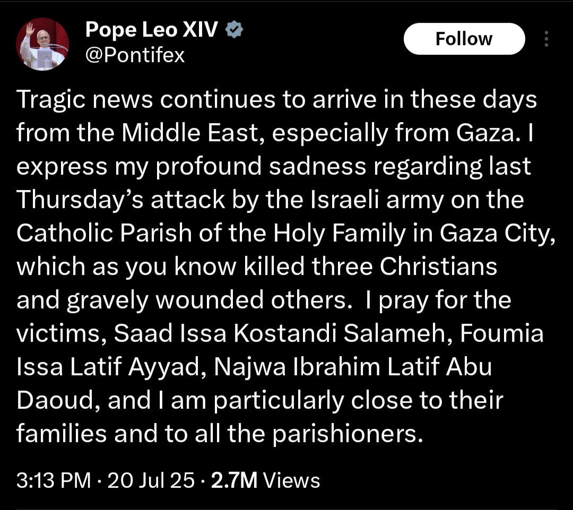Open Pope Leo XIV's profile picture
Viewport: 573px width, 510px height.
(x=42, y=44)
